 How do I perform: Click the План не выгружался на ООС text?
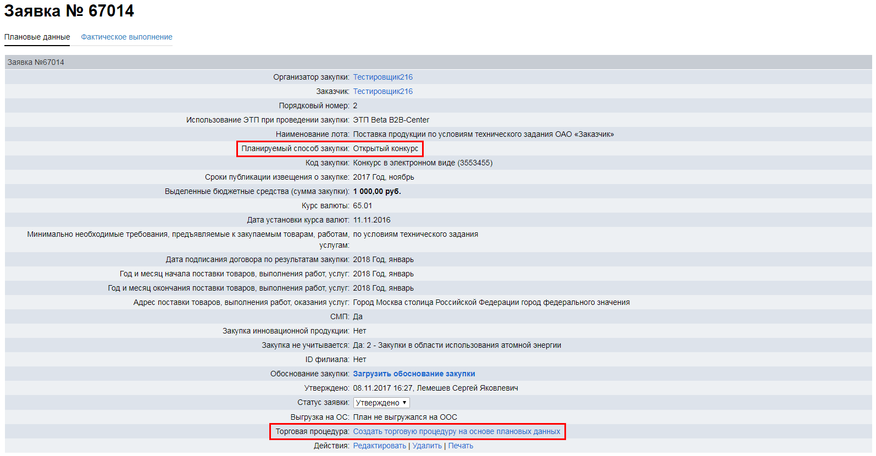tap(405, 417)
